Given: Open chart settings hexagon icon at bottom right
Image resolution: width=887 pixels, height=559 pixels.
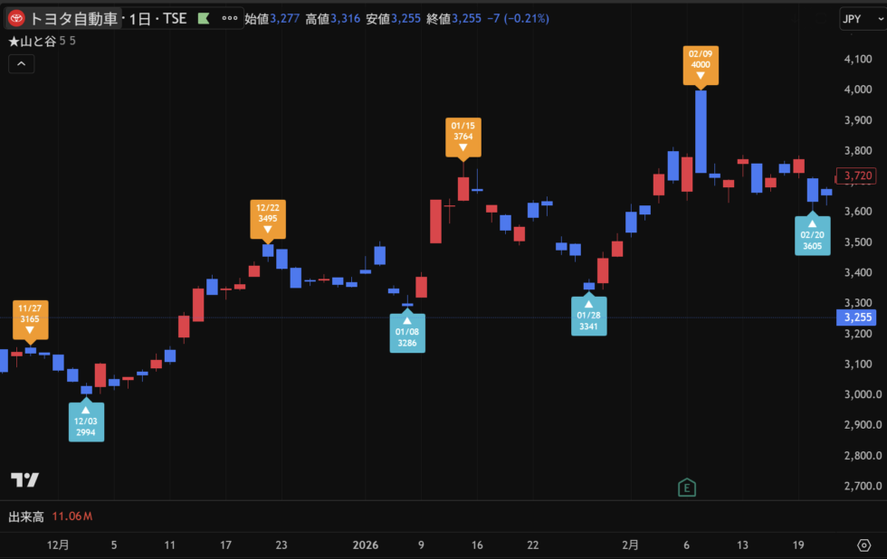Looking at the screenshot, I should click(x=863, y=545).
